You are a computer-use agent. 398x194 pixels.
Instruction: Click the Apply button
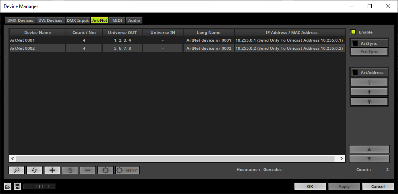tap(344, 186)
